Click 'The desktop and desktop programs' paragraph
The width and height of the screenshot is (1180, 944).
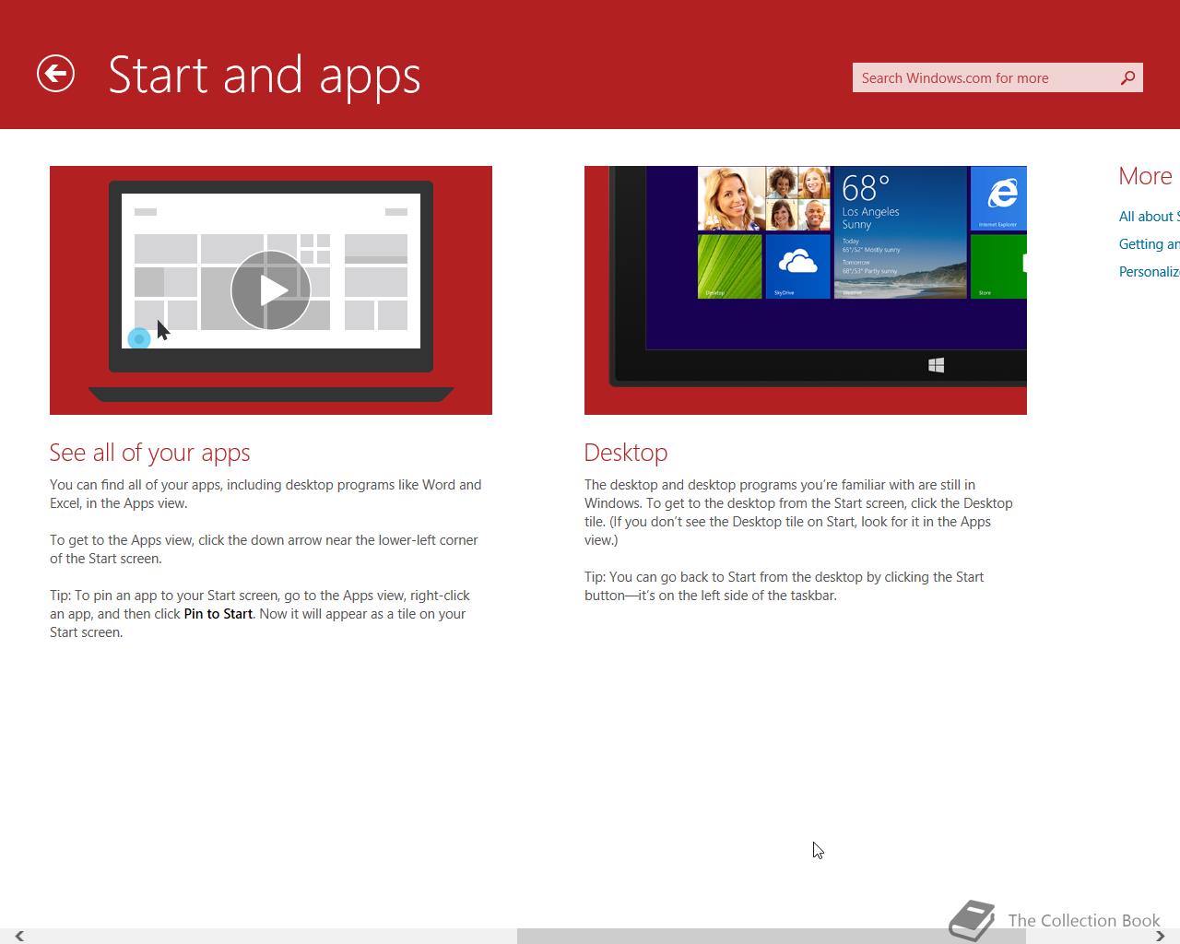tap(798, 513)
